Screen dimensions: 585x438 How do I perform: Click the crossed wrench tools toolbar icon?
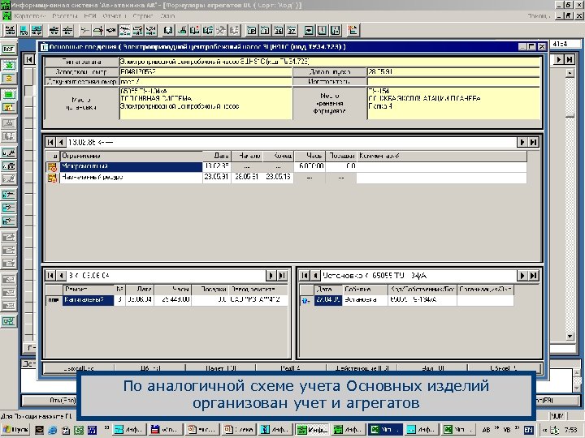tap(221, 31)
